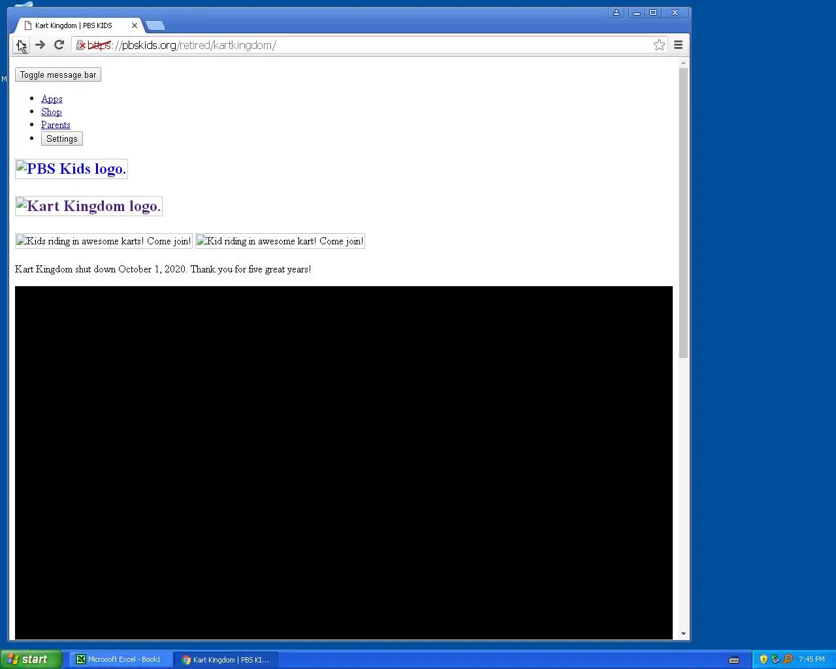Open the Chrome user profile icon
Viewport: 836px width, 669px height.
pyautogui.click(x=616, y=12)
